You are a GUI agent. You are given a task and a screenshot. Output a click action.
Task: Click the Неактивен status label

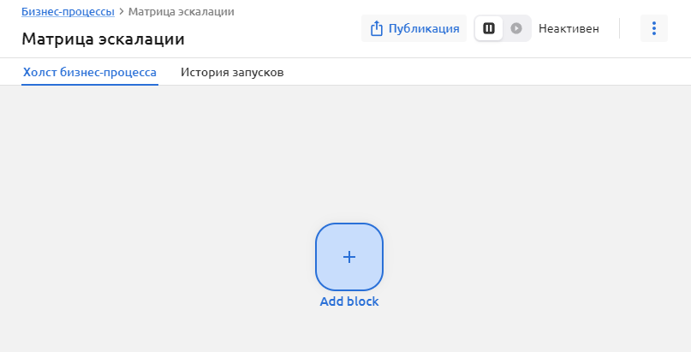(568, 28)
